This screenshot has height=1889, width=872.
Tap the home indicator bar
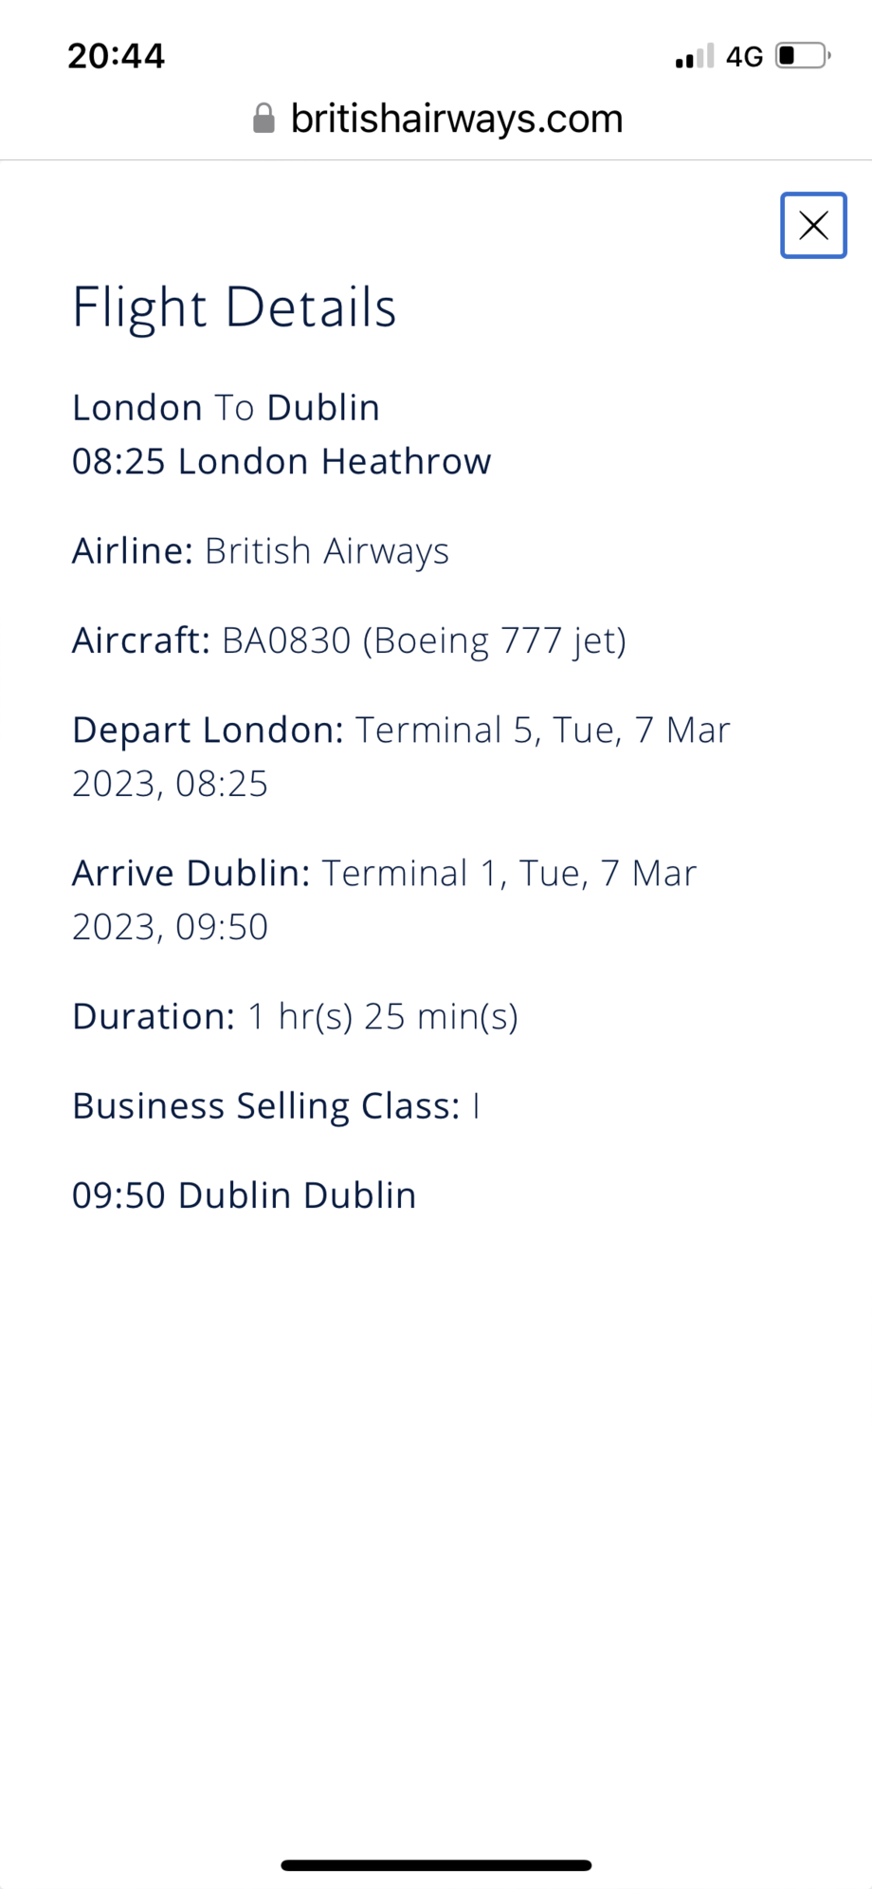[436, 1865]
